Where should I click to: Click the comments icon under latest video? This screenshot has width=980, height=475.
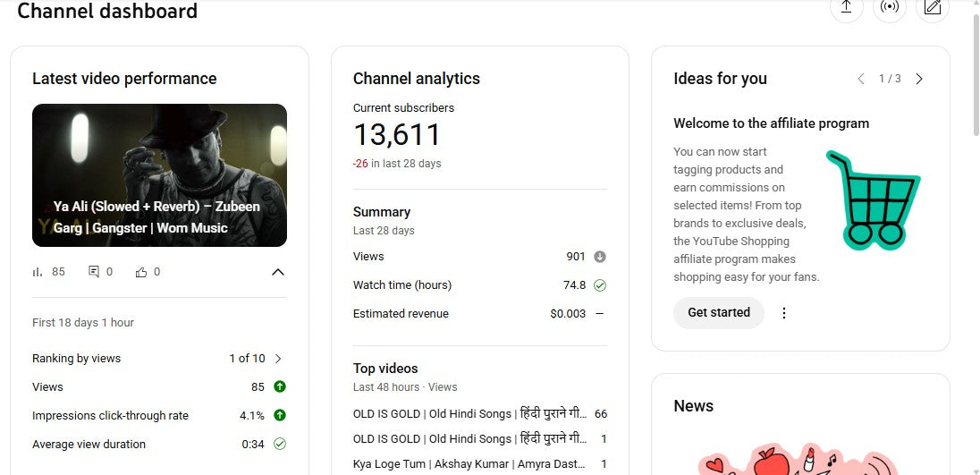(94, 272)
